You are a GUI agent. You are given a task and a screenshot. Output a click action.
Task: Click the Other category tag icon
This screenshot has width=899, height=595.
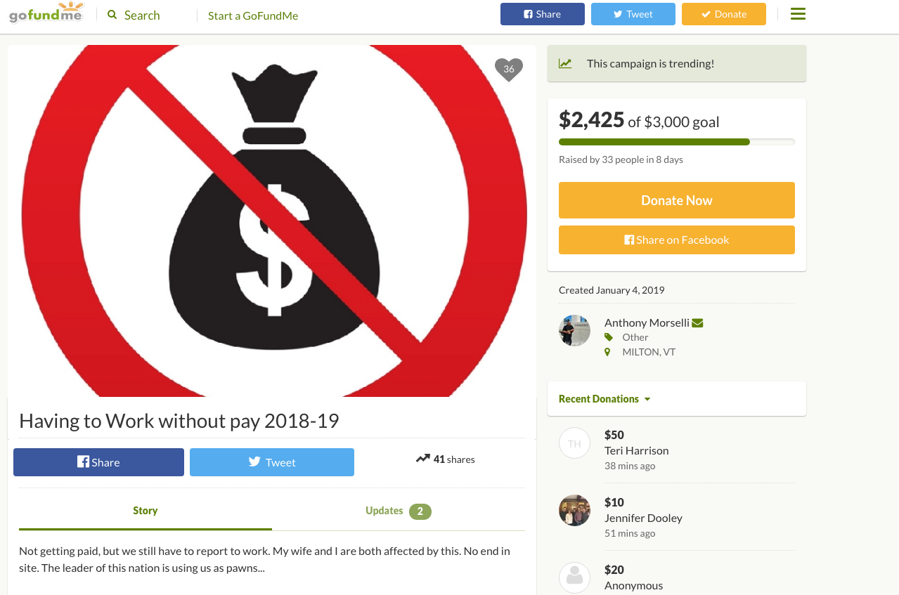pyautogui.click(x=608, y=337)
